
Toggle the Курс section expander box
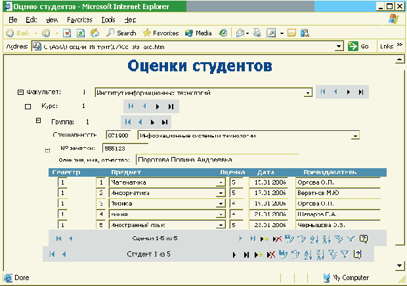tap(28, 106)
